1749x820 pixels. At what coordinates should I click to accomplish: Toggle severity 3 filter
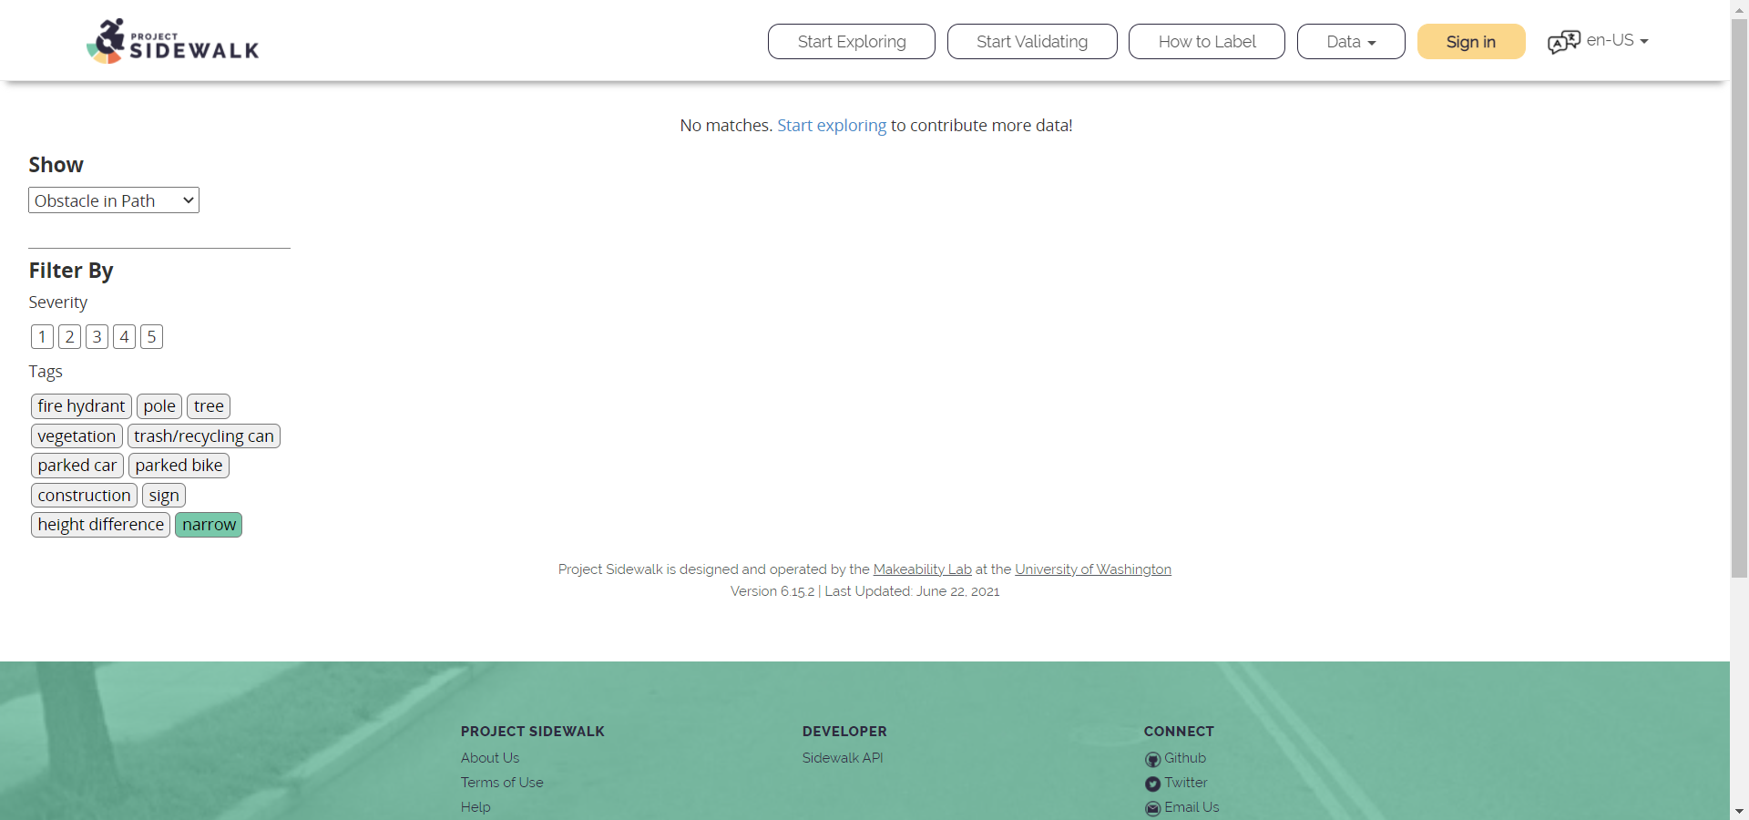97,337
